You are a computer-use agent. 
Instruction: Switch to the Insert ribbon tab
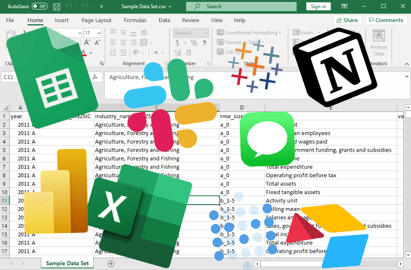tap(62, 20)
